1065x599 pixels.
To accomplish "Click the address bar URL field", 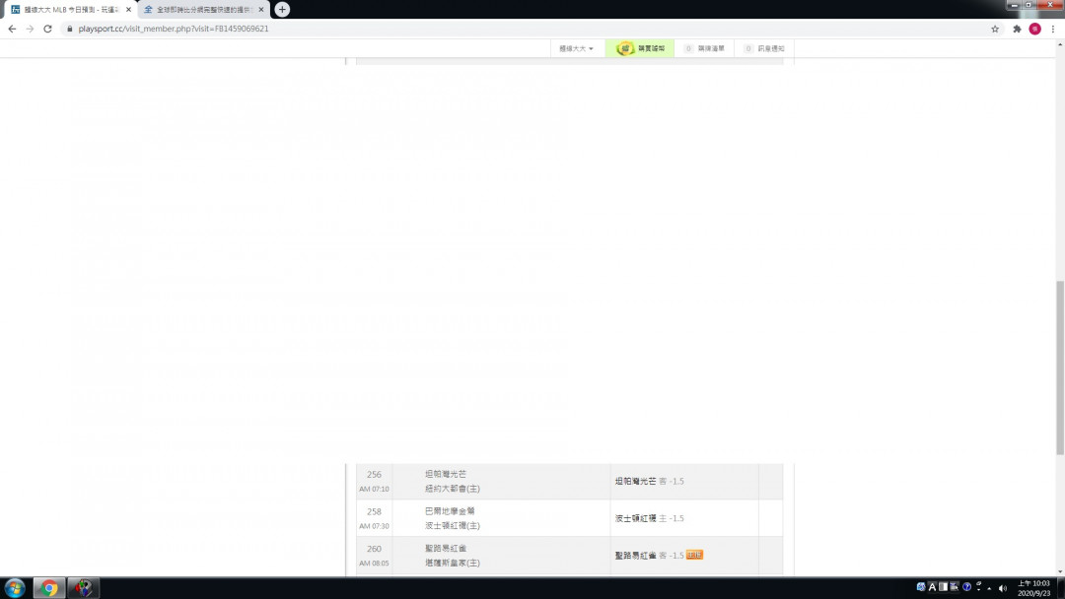I will (x=523, y=29).
